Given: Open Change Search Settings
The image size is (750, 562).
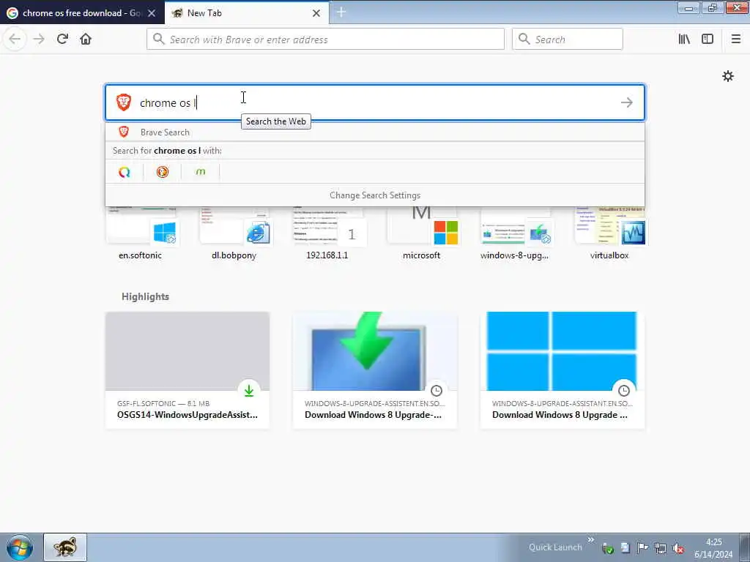Looking at the screenshot, I should (375, 195).
